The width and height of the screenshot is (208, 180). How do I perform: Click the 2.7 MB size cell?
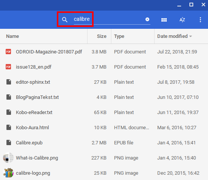click(x=99, y=143)
